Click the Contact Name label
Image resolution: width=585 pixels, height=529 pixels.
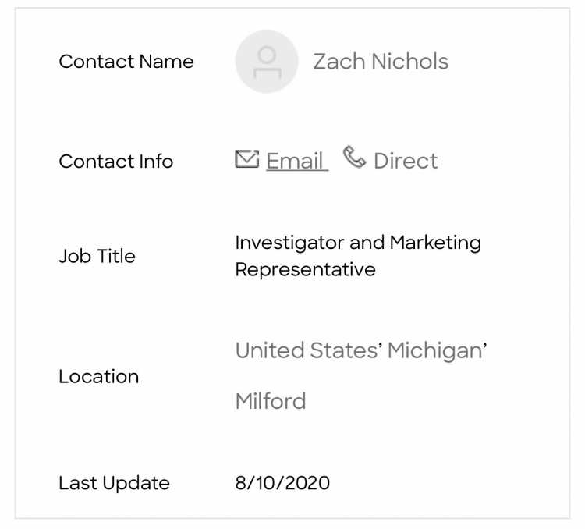[126, 61]
